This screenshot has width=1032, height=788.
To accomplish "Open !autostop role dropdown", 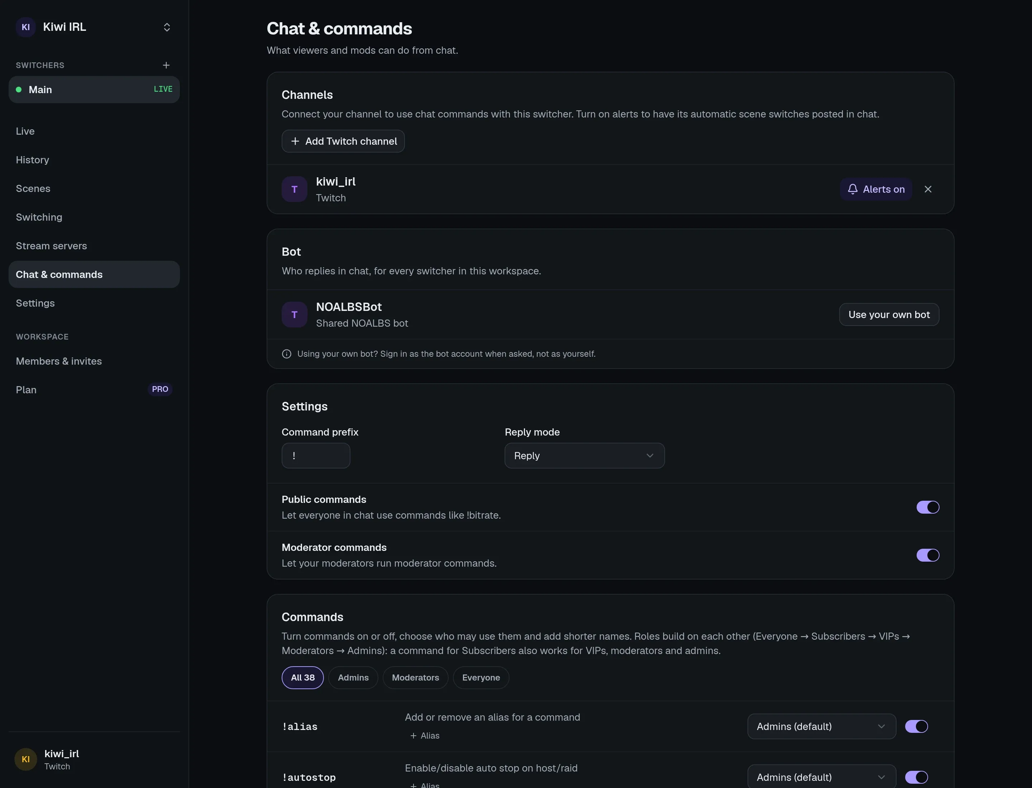I will [821, 776].
